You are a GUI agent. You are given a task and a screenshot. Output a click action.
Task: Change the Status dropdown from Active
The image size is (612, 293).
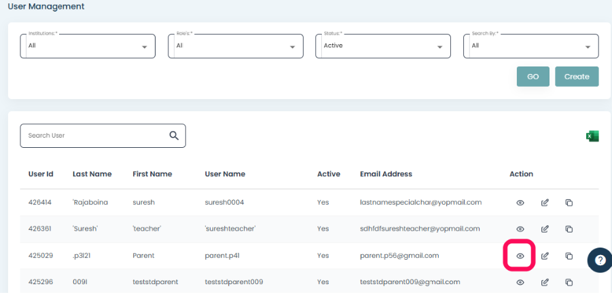(x=383, y=46)
